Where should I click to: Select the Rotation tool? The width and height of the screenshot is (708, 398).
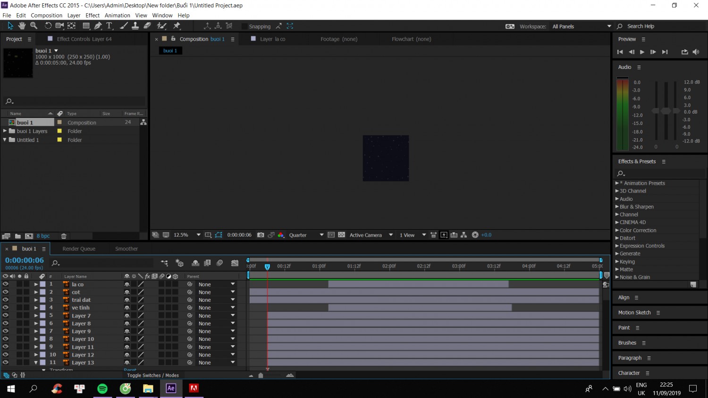point(48,26)
